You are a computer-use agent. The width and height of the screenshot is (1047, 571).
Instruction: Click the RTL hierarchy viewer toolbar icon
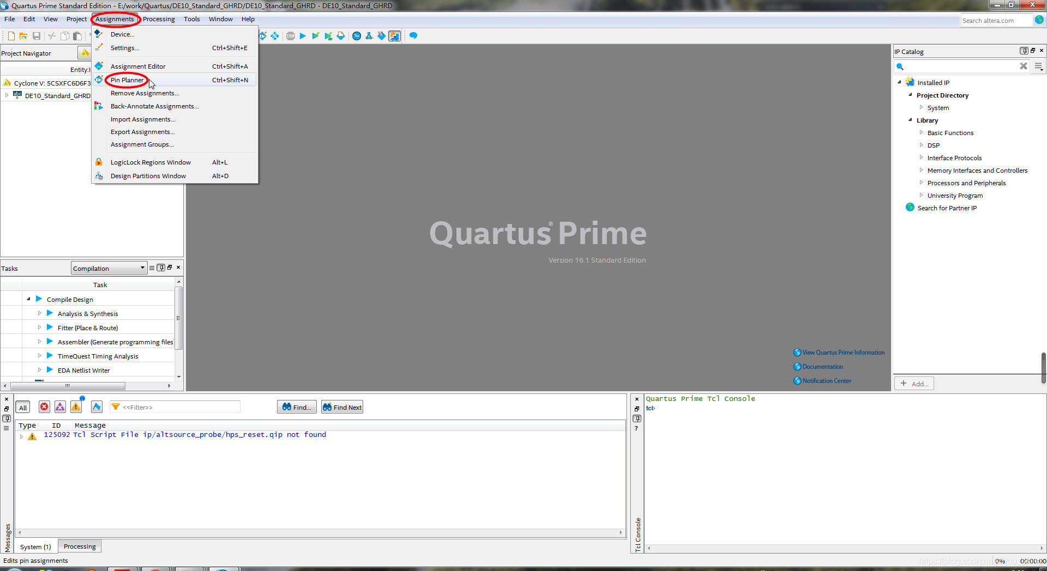[x=369, y=36]
